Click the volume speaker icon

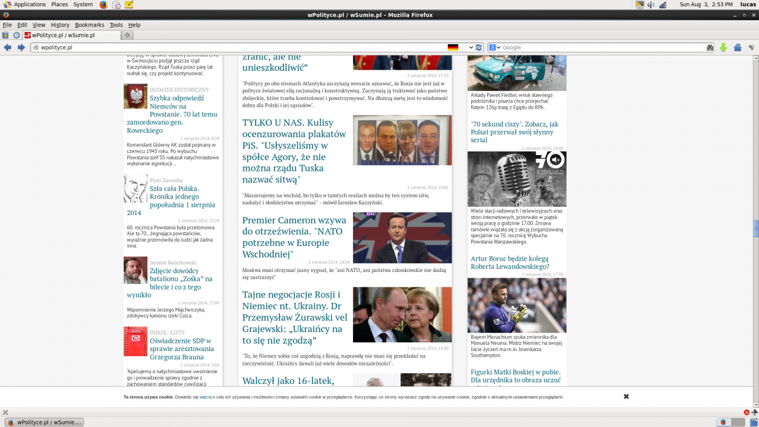(x=651, y=4)
